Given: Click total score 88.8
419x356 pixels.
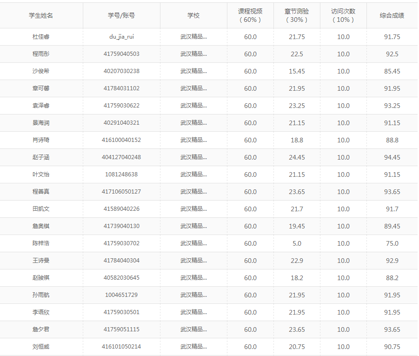Looking at the screenshot, I should coord(392,140).
